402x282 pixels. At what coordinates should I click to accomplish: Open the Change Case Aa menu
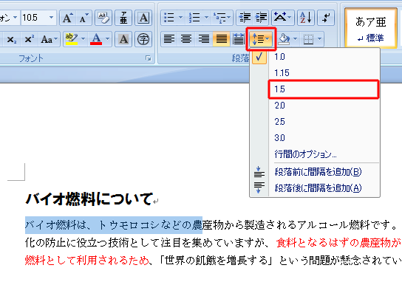click(x=49, y=39)
